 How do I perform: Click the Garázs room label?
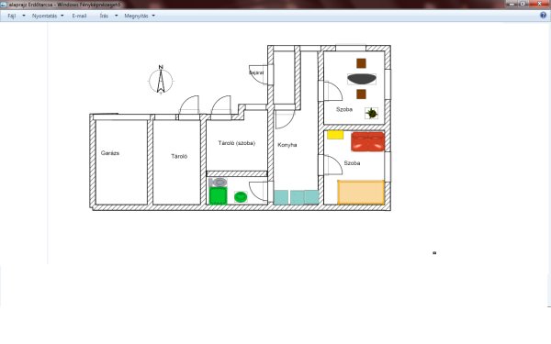coord(110,153)
